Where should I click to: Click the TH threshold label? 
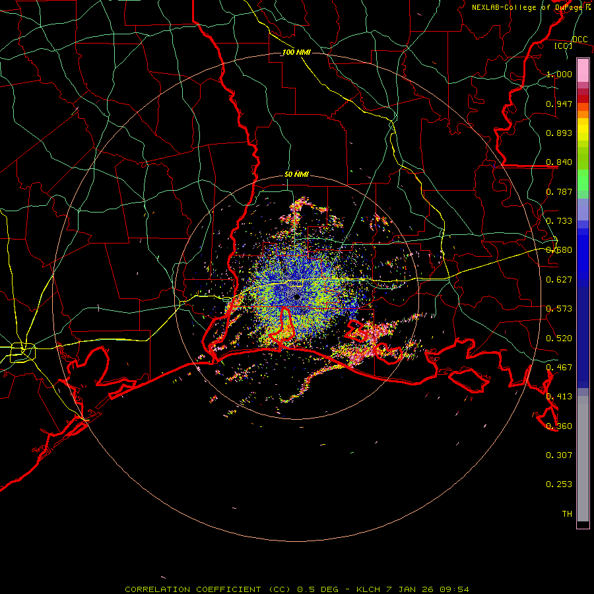(x=567, y=514)
